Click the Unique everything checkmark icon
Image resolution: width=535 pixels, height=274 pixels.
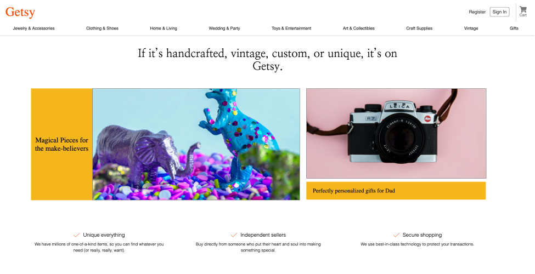click(x=77, y=235)
